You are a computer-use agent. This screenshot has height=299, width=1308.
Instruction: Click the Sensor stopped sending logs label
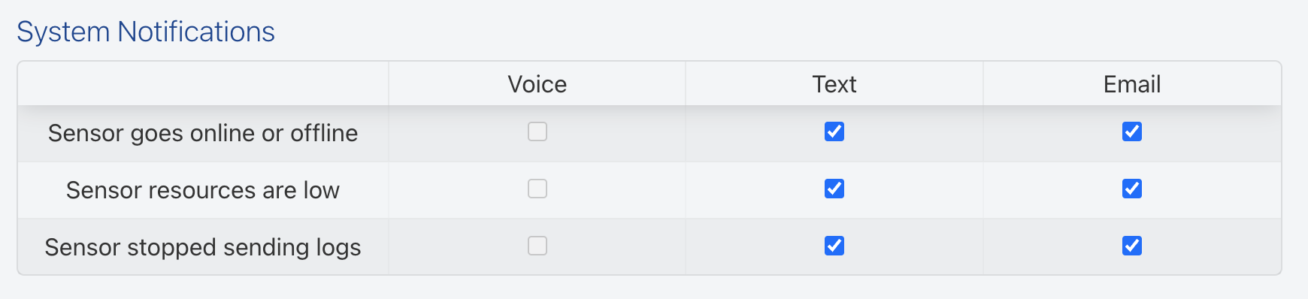[203, 247]
